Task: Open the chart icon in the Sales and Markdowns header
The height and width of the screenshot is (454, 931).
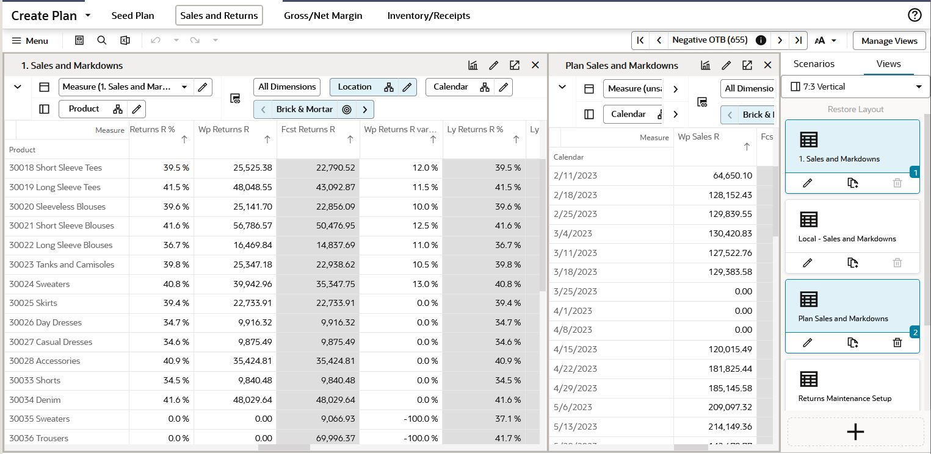Action: click(x=473, y=65)
